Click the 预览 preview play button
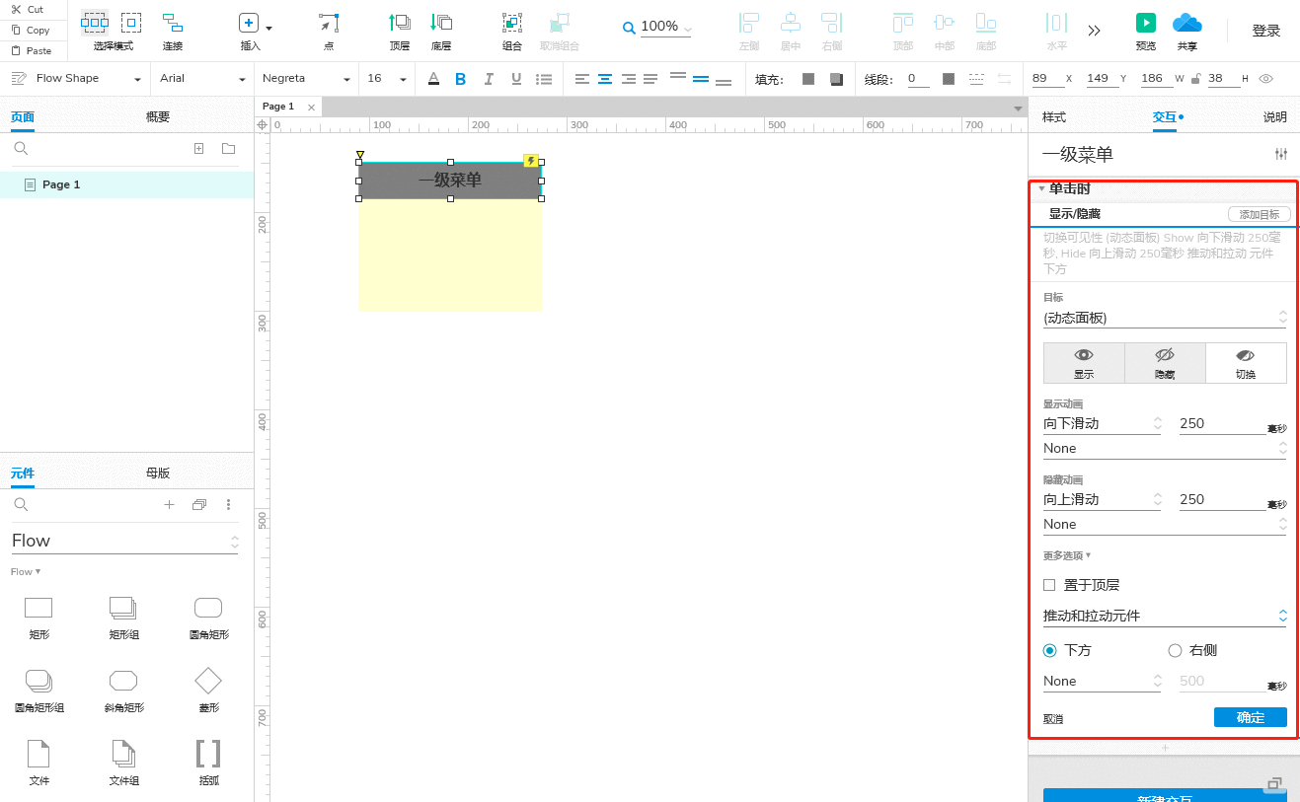The width and height of the screenshot is (1300, 802). (x=1145, y=23)
